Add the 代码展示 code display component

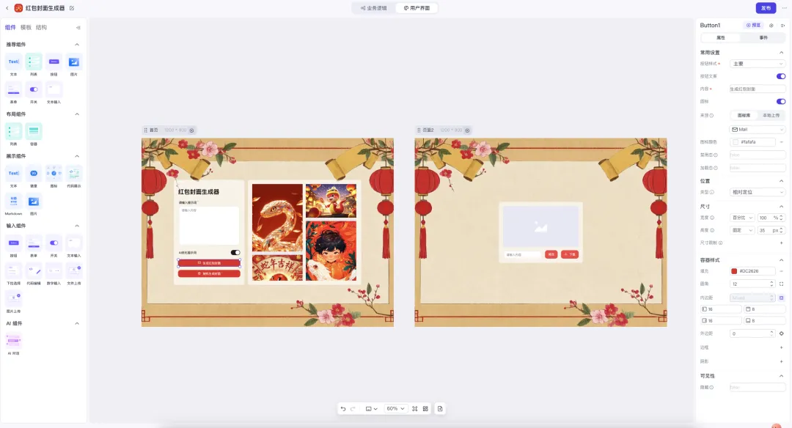point(74,173)
